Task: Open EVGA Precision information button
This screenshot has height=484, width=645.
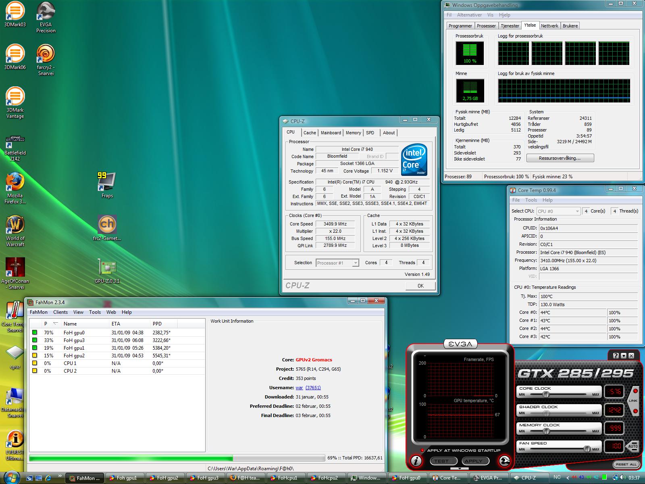Action: [416, 461]
